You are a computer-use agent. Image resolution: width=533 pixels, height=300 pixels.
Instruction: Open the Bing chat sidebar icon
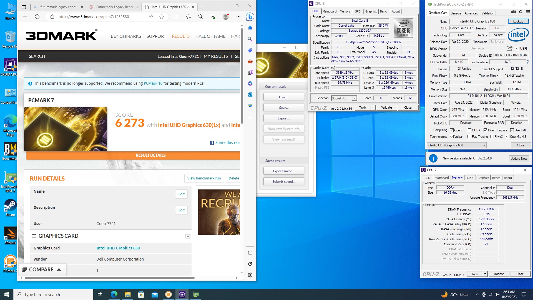[250, 17]
